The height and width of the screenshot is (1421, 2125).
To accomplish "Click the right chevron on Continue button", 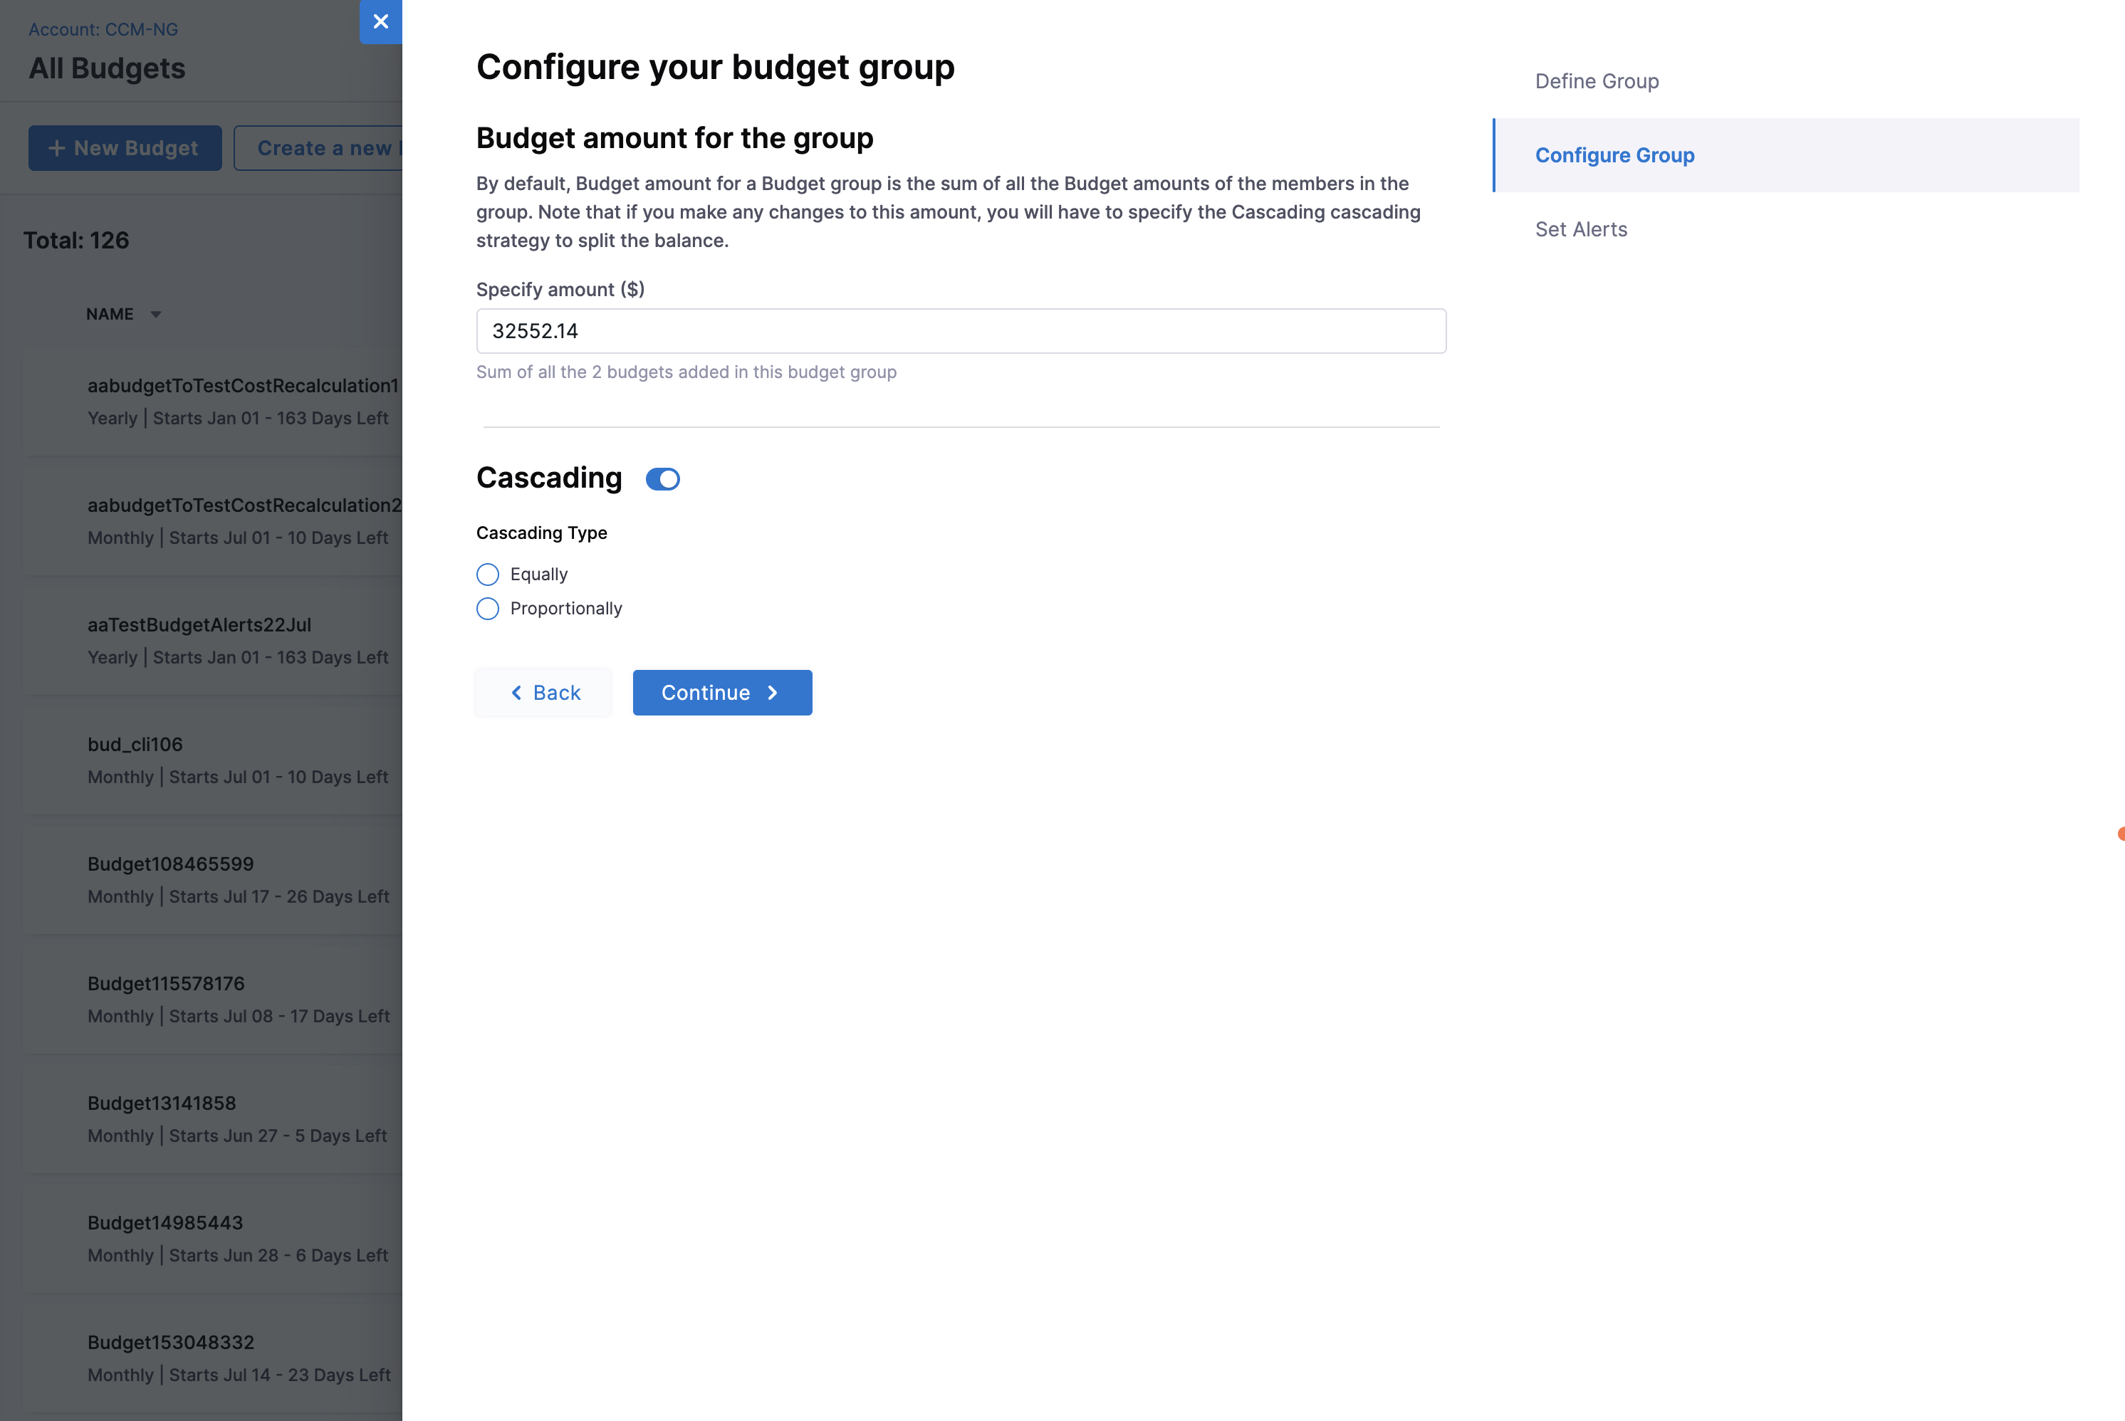I will click(773, 693).
